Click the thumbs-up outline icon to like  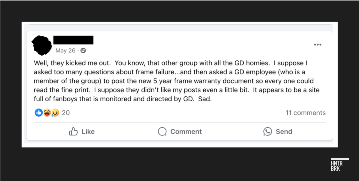pyautogui.click(x=73, y=131)
